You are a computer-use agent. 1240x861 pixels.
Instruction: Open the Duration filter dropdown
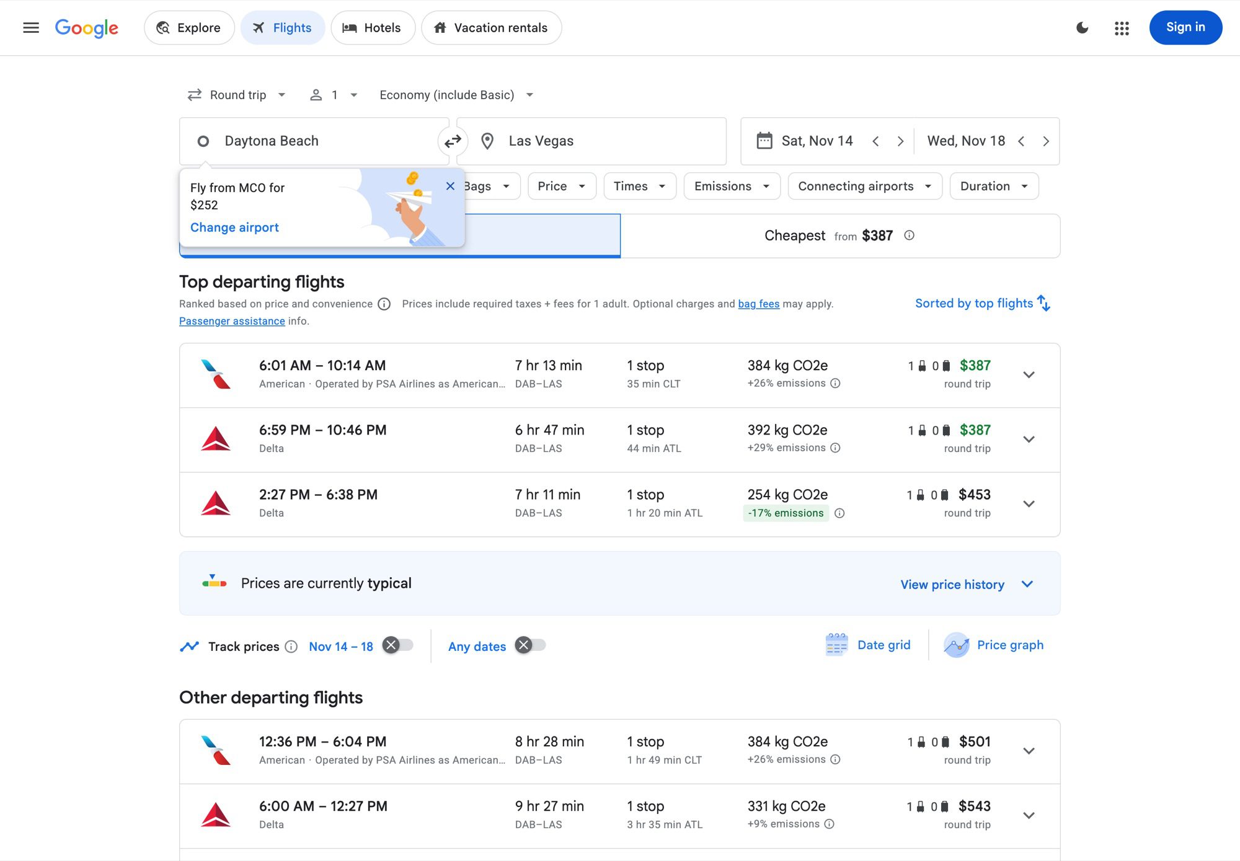(994, 186)
